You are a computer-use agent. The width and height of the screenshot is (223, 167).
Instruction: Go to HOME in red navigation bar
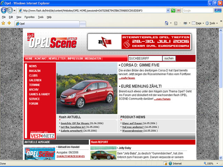click(x=29, y=58)
